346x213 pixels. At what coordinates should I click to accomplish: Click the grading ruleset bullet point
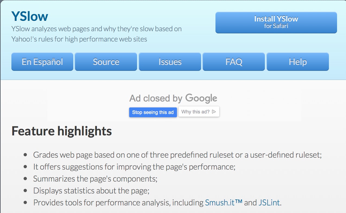click(x=177, y=155)
